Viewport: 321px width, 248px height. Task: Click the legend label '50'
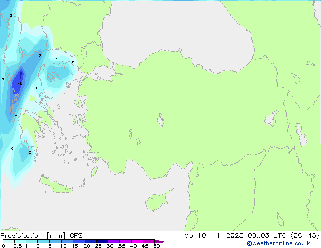pos(156,246)
